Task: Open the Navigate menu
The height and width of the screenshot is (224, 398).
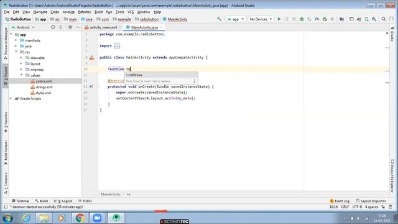Action: [x=40, y=12]
